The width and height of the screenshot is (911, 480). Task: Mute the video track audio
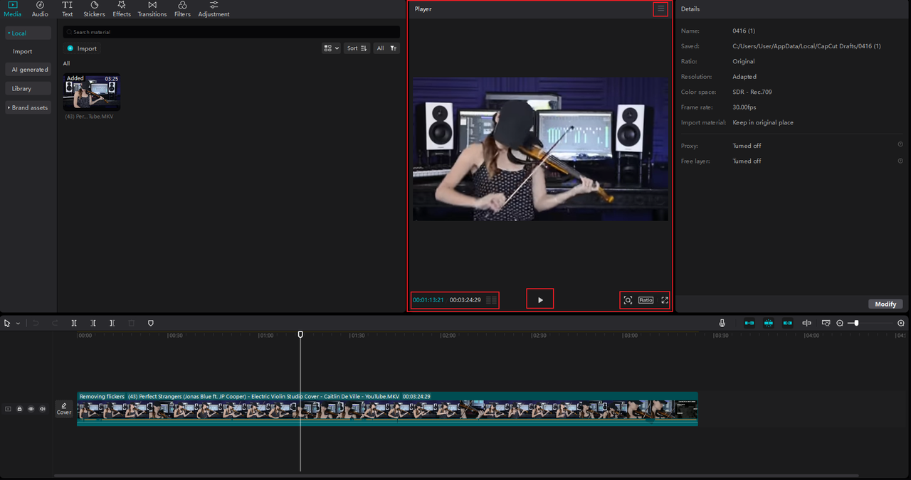(42, 409)
